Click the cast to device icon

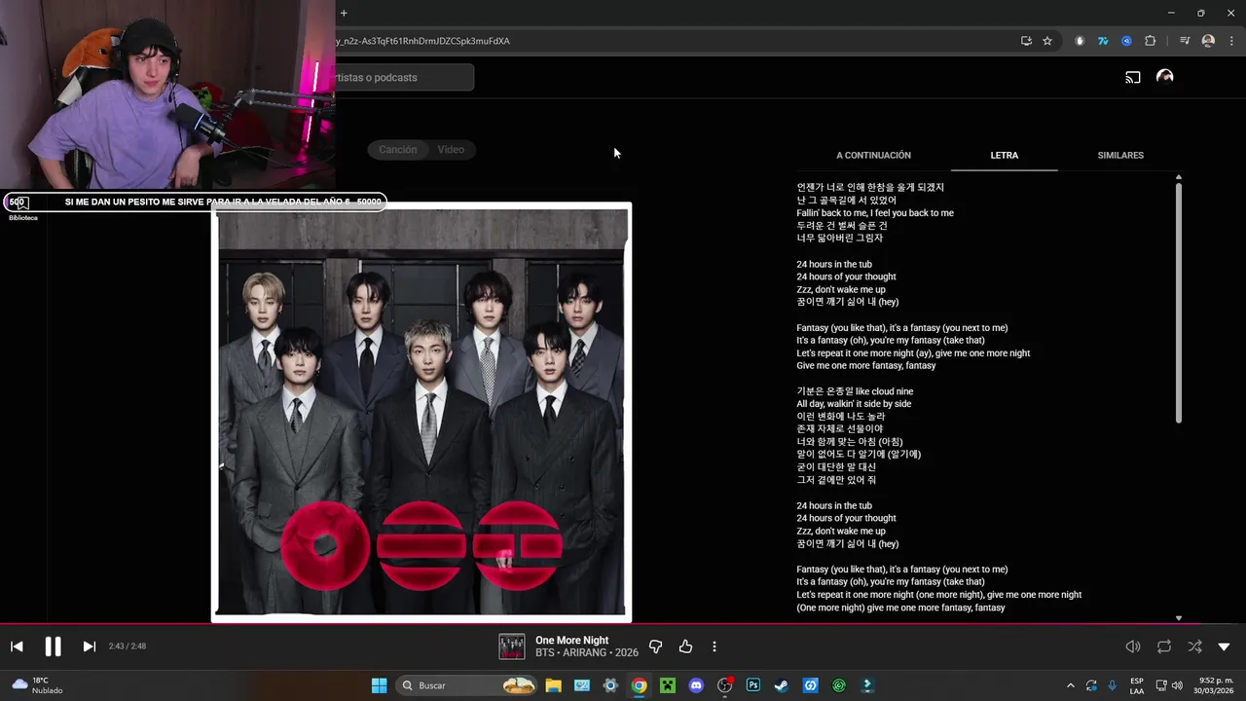point(1133,77)
